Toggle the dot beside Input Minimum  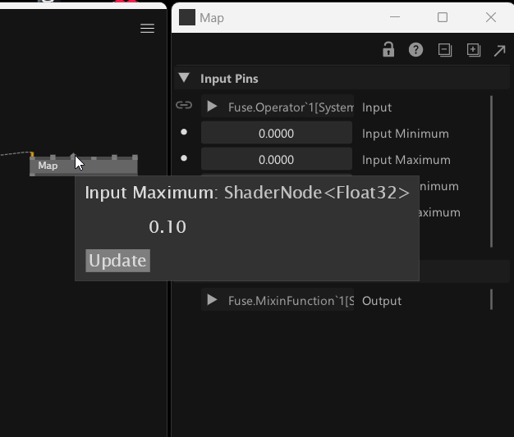tap(184, 132)
